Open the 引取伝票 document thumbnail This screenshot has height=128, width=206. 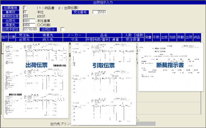[x=104, y=84]
